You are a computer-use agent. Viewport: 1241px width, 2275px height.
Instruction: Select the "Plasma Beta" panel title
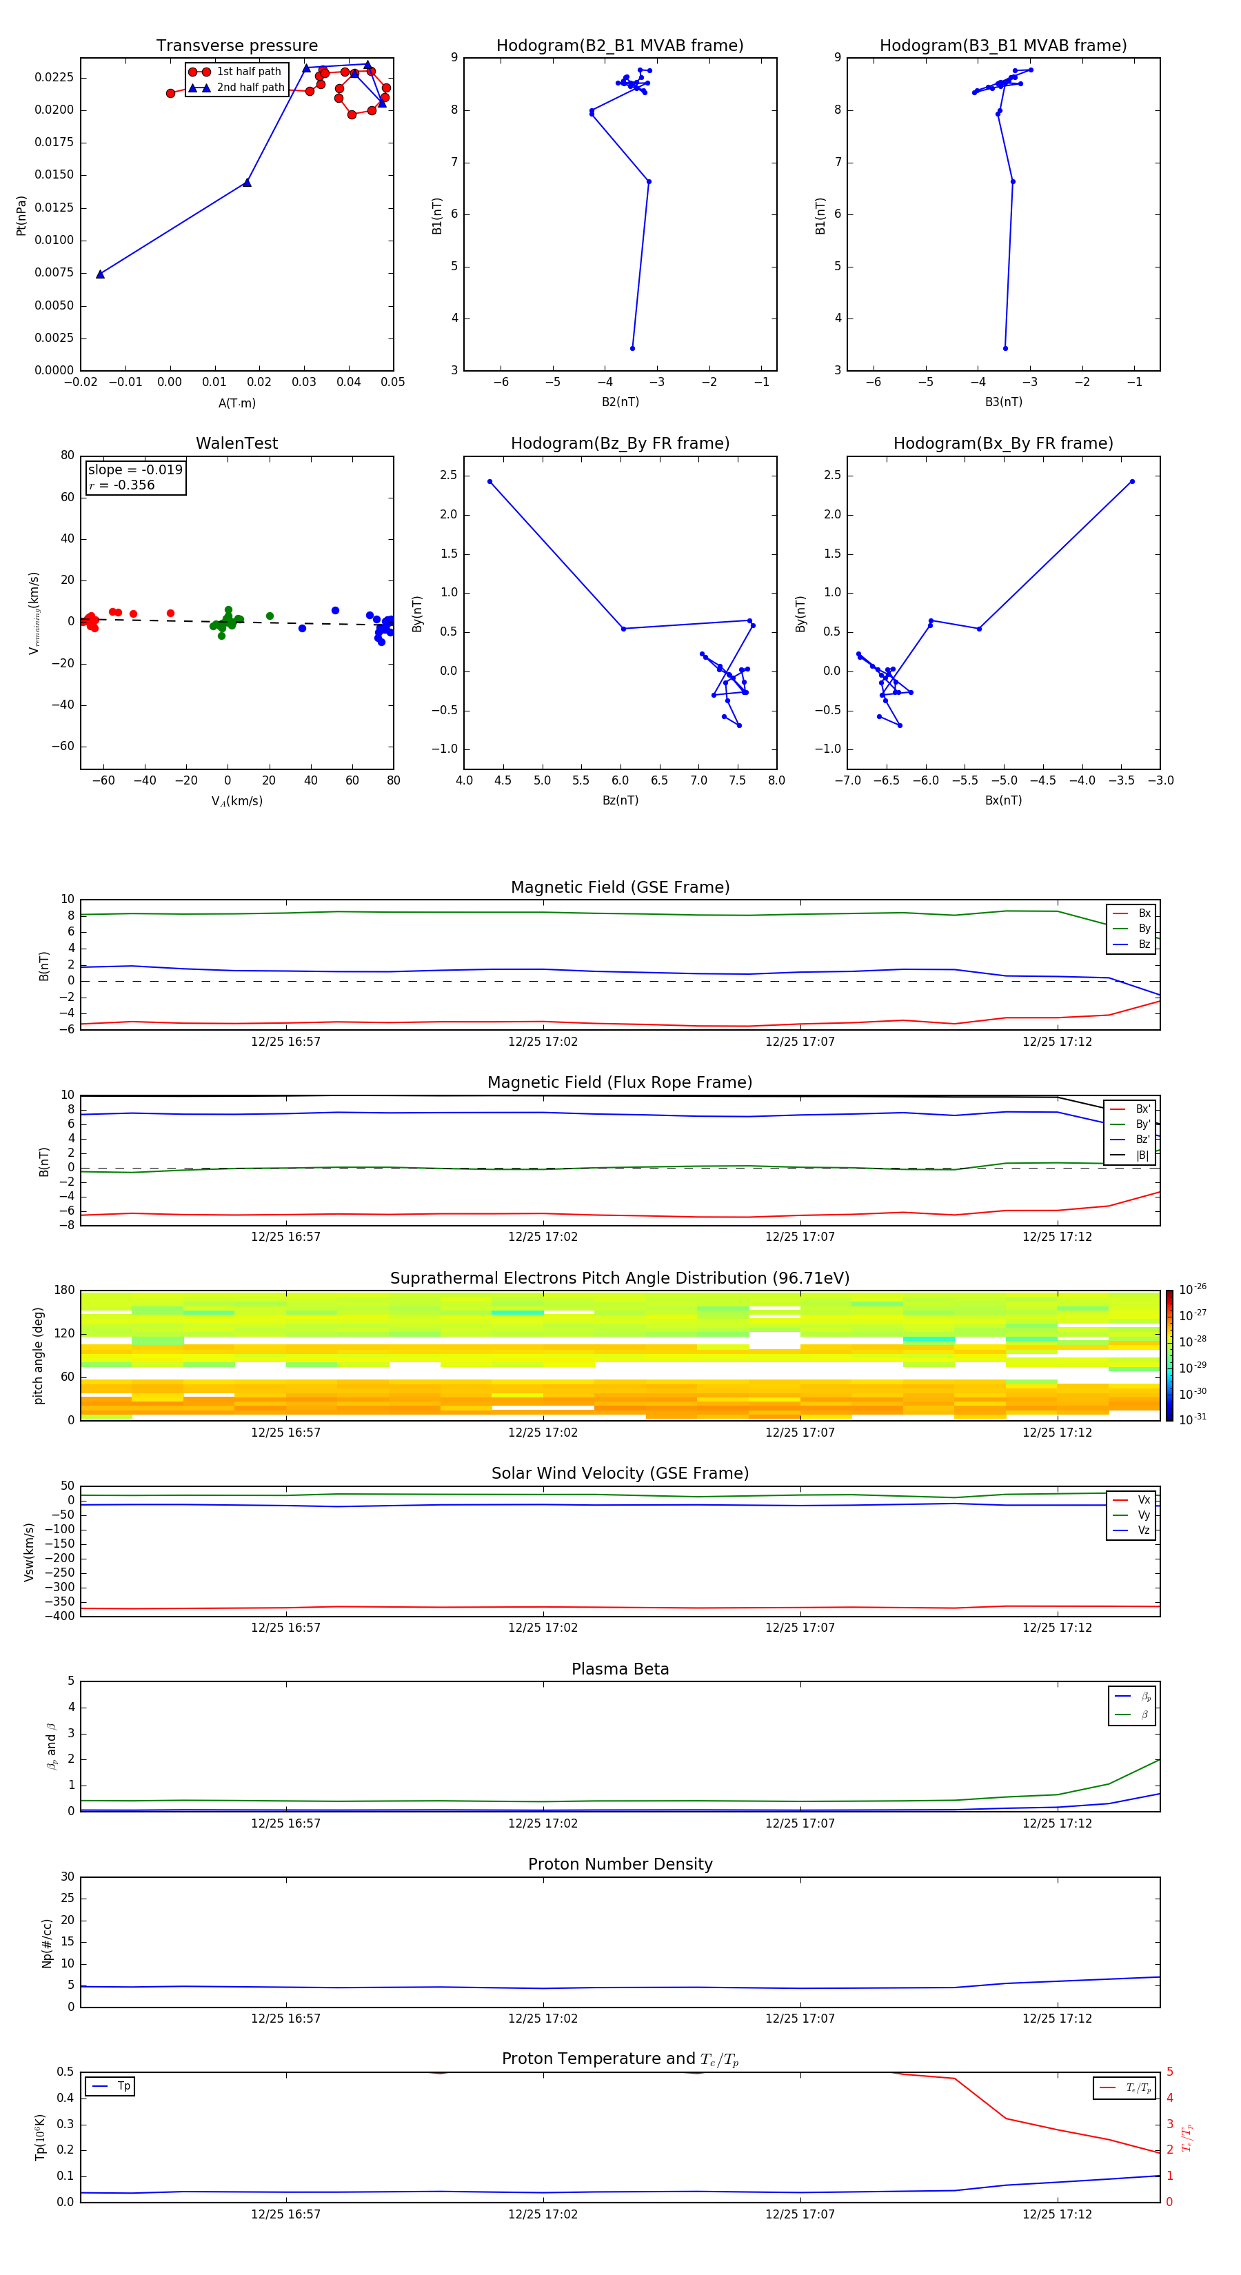620,1669
